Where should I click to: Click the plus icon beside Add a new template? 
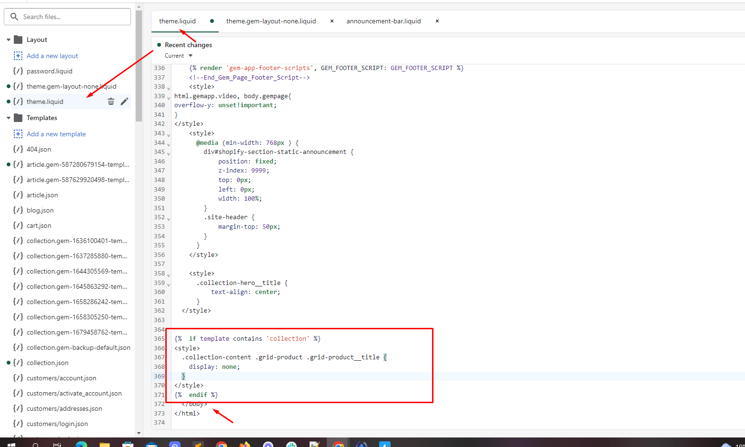click(18, 134)
